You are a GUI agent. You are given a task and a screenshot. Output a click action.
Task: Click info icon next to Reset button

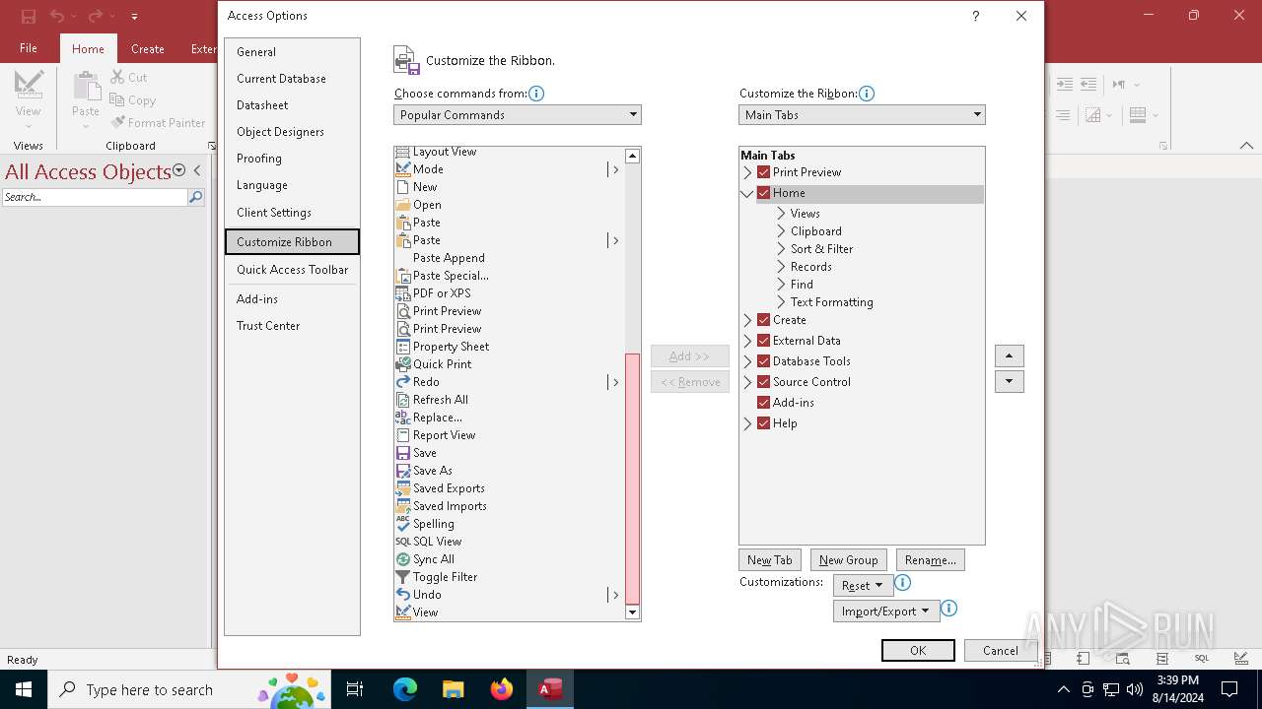coord(902,583)
